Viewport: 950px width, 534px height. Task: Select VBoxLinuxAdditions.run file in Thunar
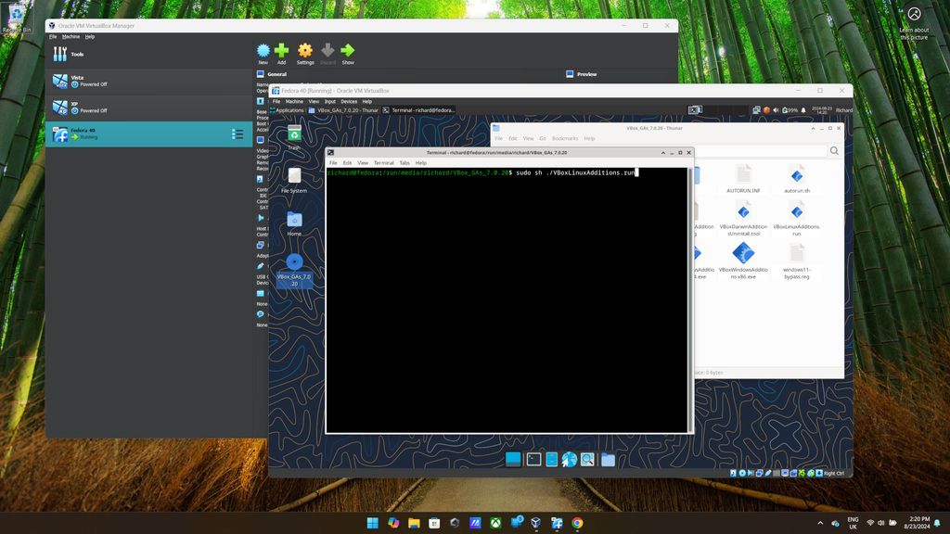pos(797,219)
